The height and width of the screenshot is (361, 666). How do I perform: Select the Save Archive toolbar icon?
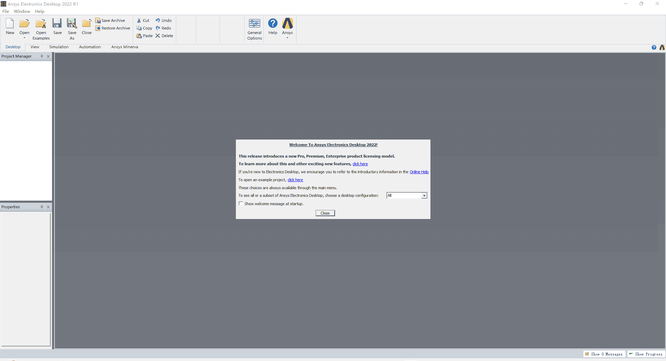pyautogui.click(x=110, y=20)
